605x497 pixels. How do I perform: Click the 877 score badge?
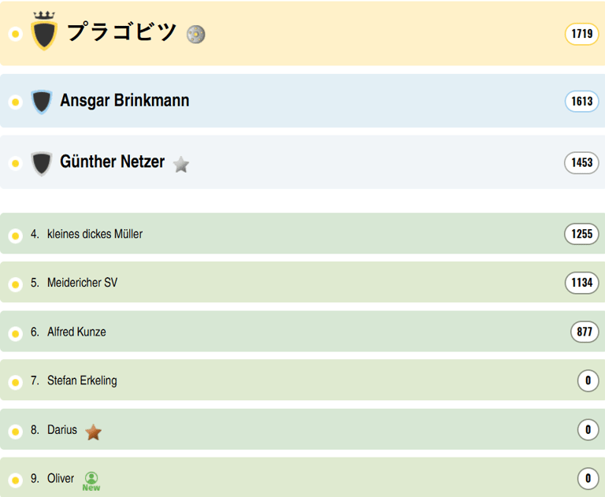click(584, 332)
